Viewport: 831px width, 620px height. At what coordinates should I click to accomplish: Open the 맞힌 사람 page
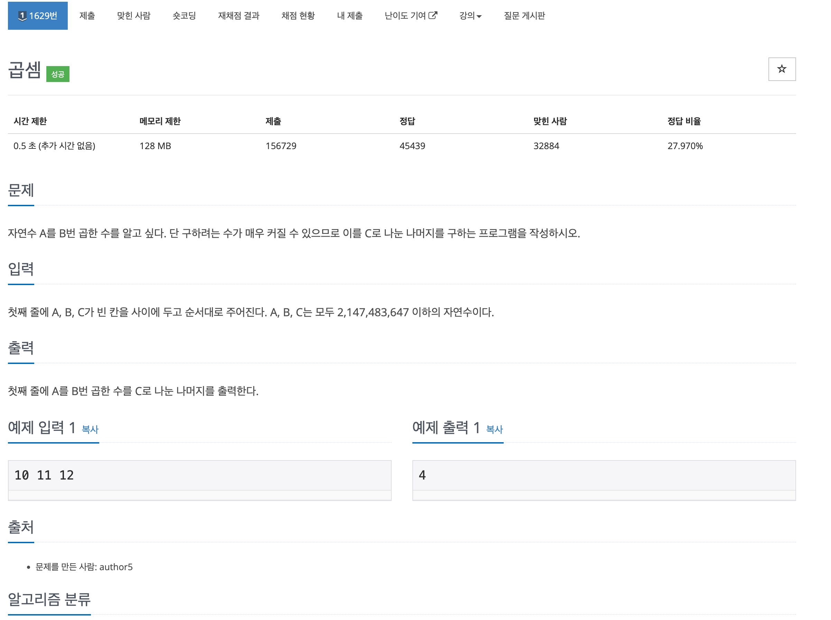[x=134, y=16]
